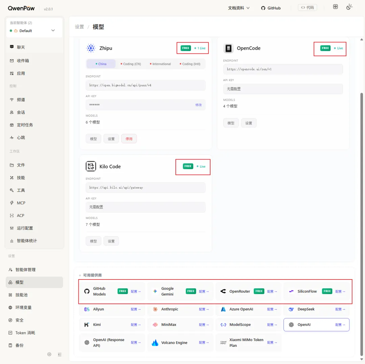The width and height of the screenshot is (365, 364).
Task: Open the 聊天 chat page icon
Action: click(11, 47)
